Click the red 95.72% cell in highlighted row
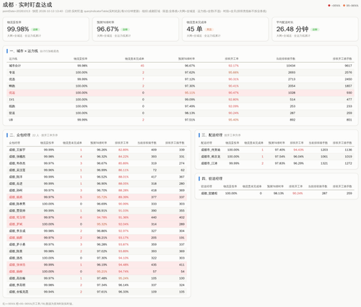The height and width of the screenshot is (307, 361). (x=102, y=197)
